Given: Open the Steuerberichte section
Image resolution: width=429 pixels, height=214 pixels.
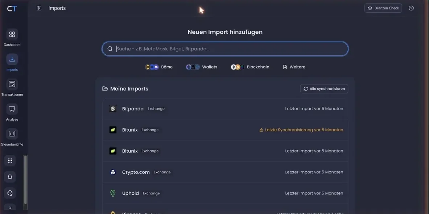Looking at the screenshot, I should coord(12,137).
